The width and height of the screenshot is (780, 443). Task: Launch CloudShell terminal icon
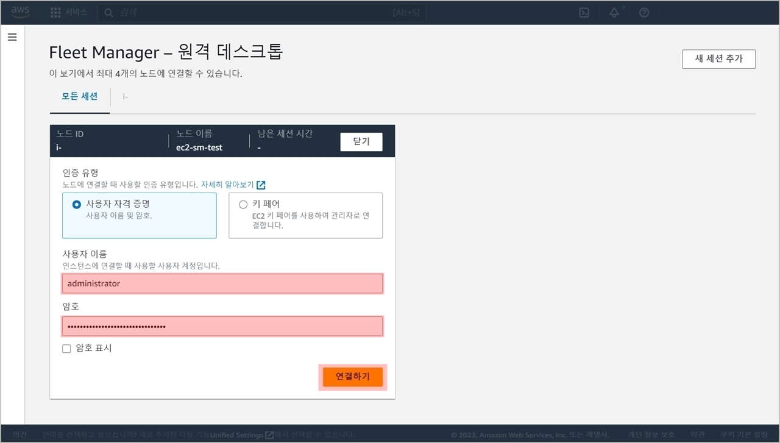pos(584,13)
